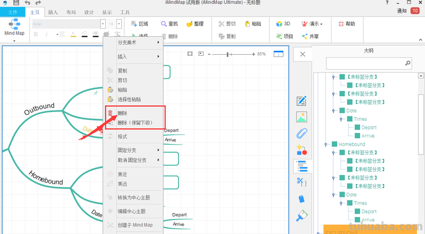
Task: Open 帮助 help
Action: click(347, 24)
